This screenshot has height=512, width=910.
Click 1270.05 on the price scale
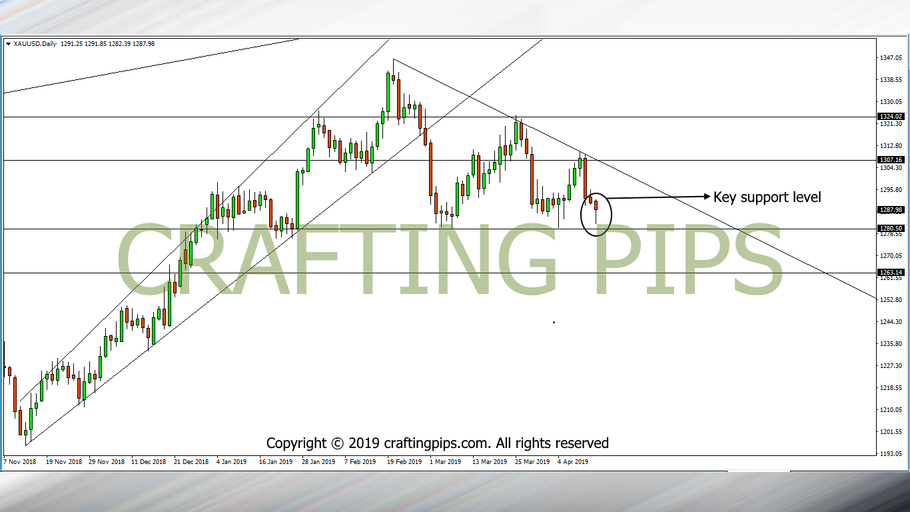click(891, 256)
